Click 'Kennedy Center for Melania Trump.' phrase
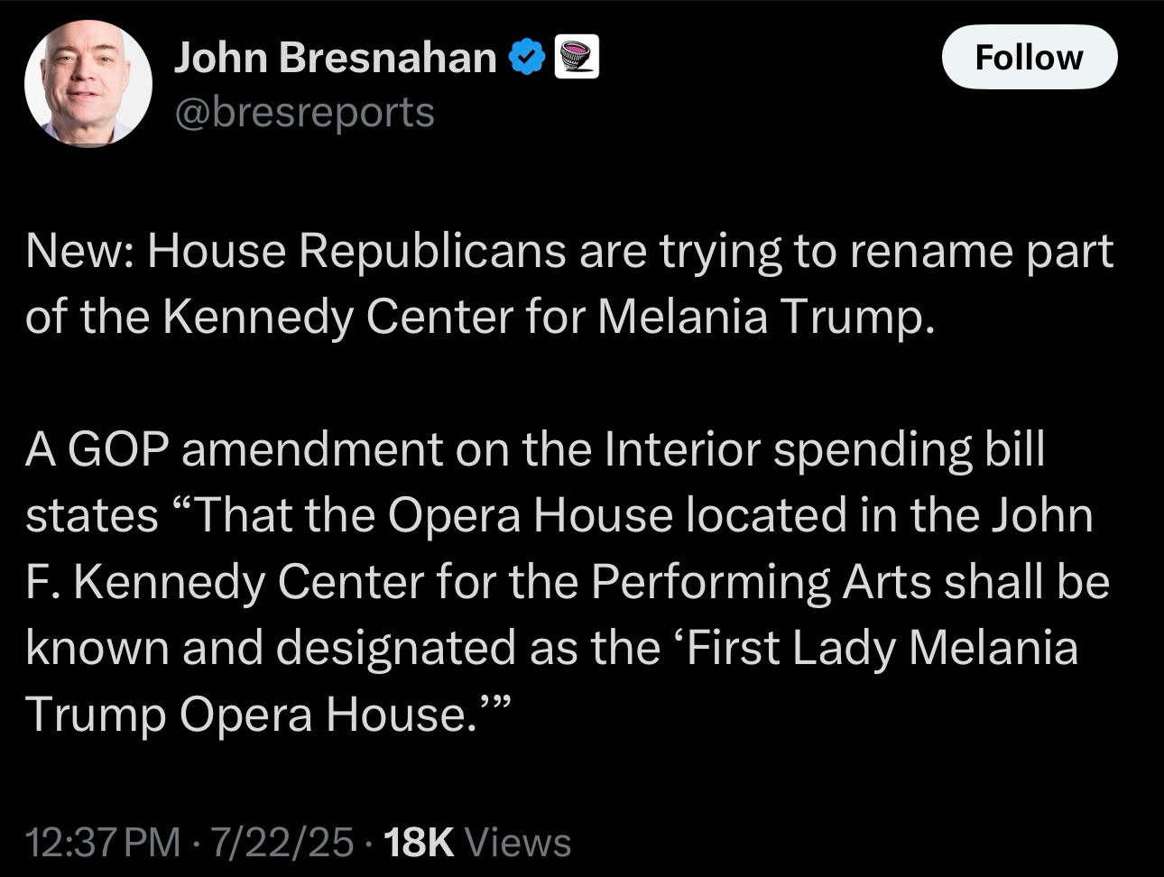1164x877 pixels. (546, 318)
